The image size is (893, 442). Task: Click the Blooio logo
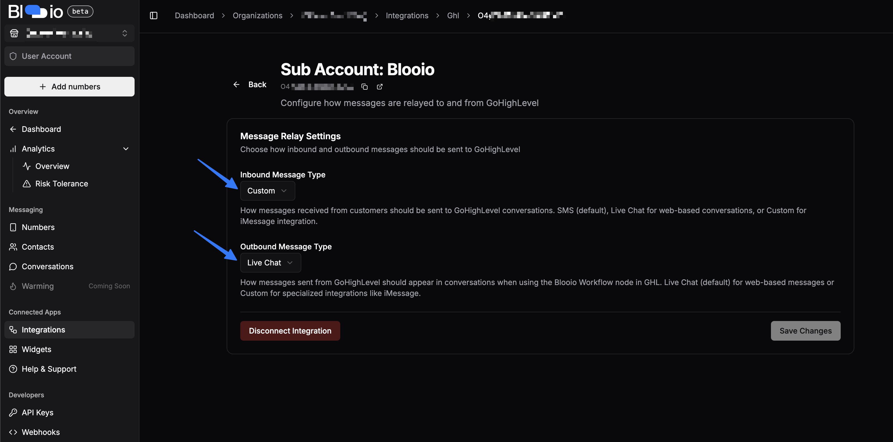click(x=36, y=11)
